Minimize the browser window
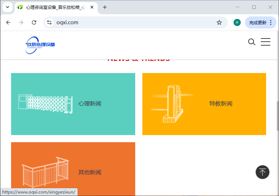Image resolution: width=279 pixels, height=196 pixels. click(238, 7)
